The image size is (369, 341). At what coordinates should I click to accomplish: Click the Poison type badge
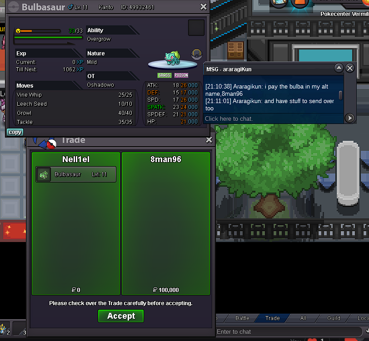pyautogui.click(x=181, y=75)
